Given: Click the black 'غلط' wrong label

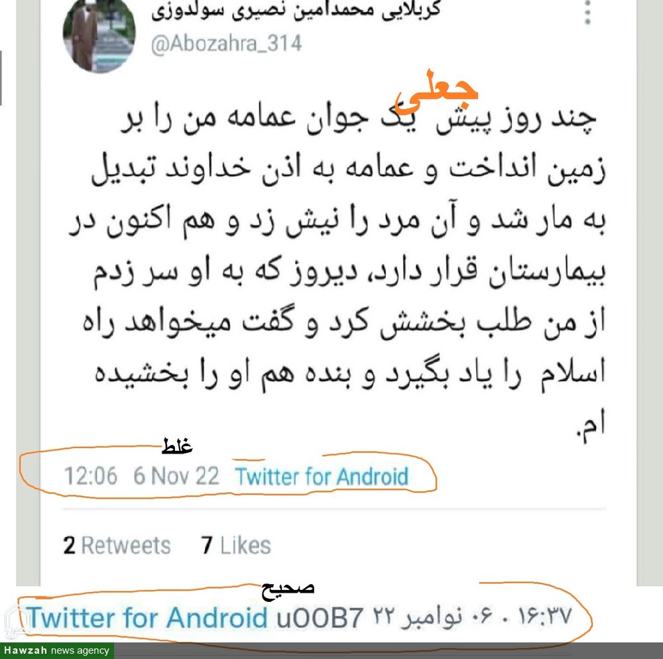Looking at the screenshot, I should pos(177,445).
